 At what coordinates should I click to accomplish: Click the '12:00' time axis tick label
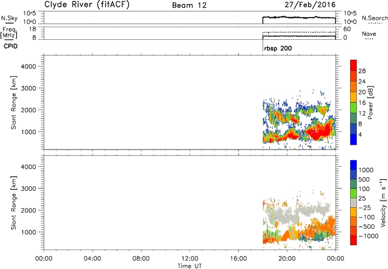tap(190, 259)
